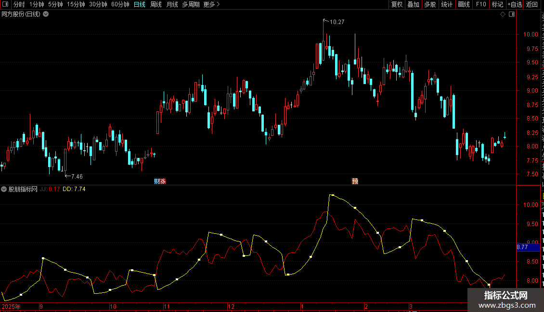Switch to the 1分钟 period

37,4
